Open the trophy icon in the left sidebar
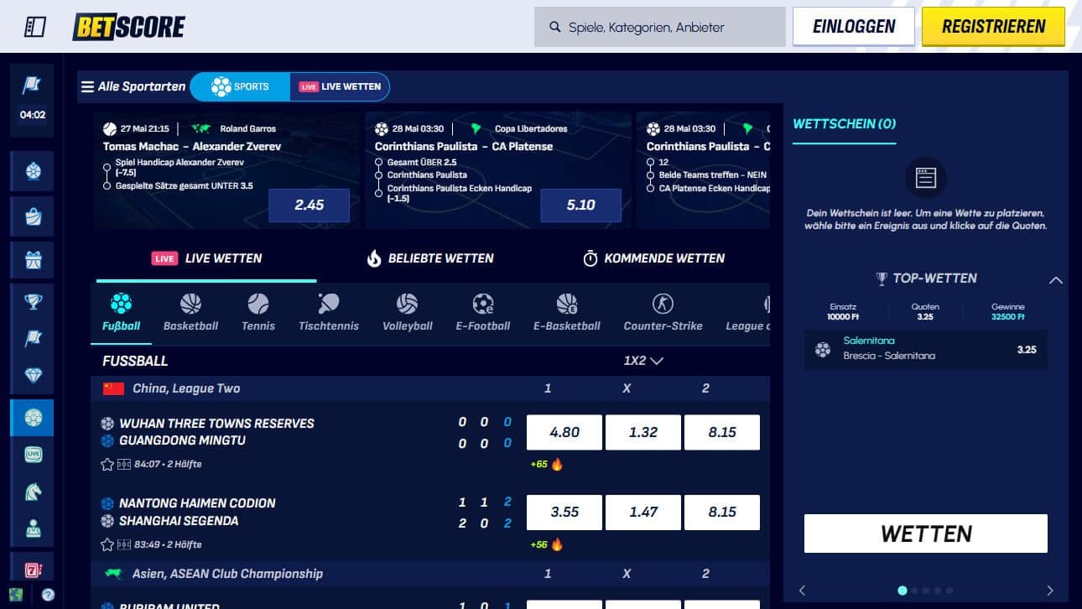The width and height of the screenshot is (1082, 609). click(x=33, y=303)
